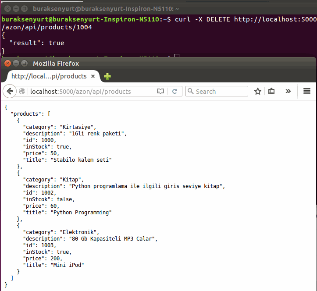Viewport: 317px width, 291px height.
Task: Minimize the terminal window
Action: [16, 9]
